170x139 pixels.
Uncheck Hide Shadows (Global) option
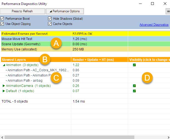point(50,19)
